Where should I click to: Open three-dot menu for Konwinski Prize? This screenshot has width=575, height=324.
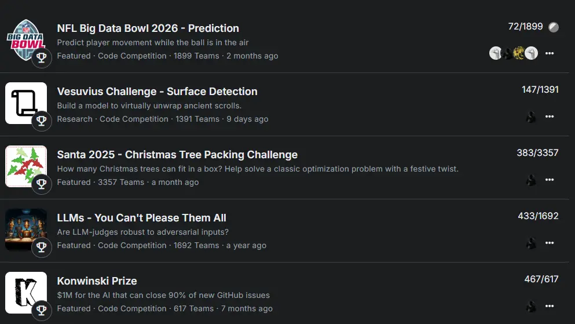point(550,307)
